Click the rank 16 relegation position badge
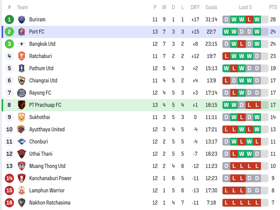The image size is (280, 210). click(x=10, y=203)
